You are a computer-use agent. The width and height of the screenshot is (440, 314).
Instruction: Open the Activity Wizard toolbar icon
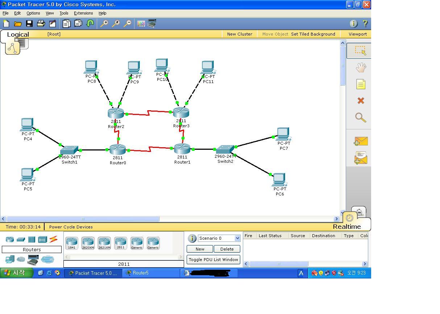pos(53,24)
